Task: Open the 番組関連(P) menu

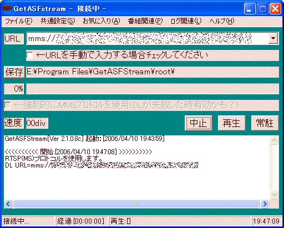Action: click(145, 21)
